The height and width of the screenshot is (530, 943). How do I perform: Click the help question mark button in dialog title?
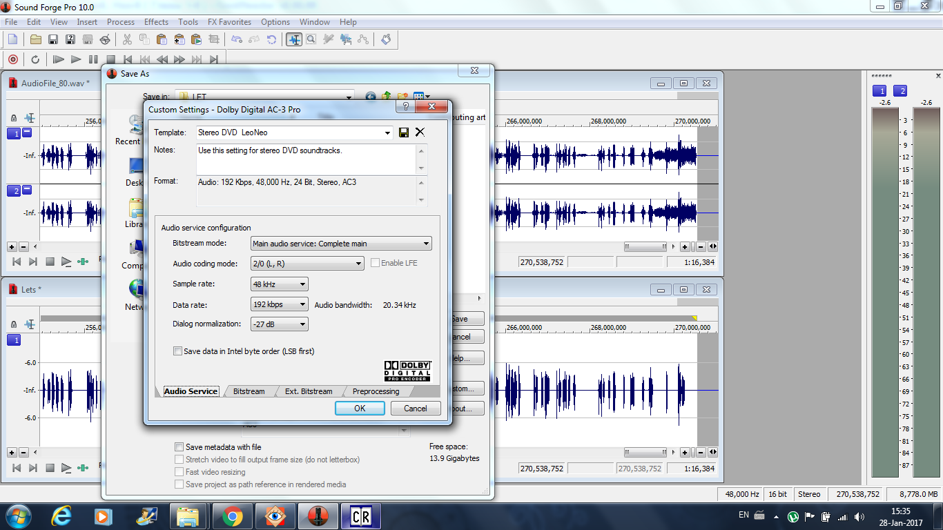[x=405, y=107]
